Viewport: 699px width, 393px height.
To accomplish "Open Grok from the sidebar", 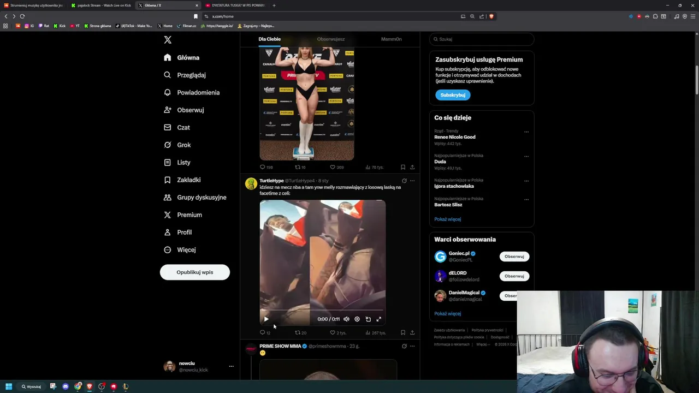I will (177, 145).
